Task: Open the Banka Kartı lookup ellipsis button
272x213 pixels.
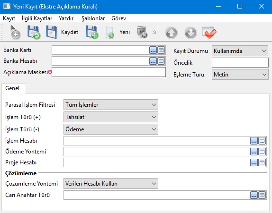Action: tap(153, 51)
